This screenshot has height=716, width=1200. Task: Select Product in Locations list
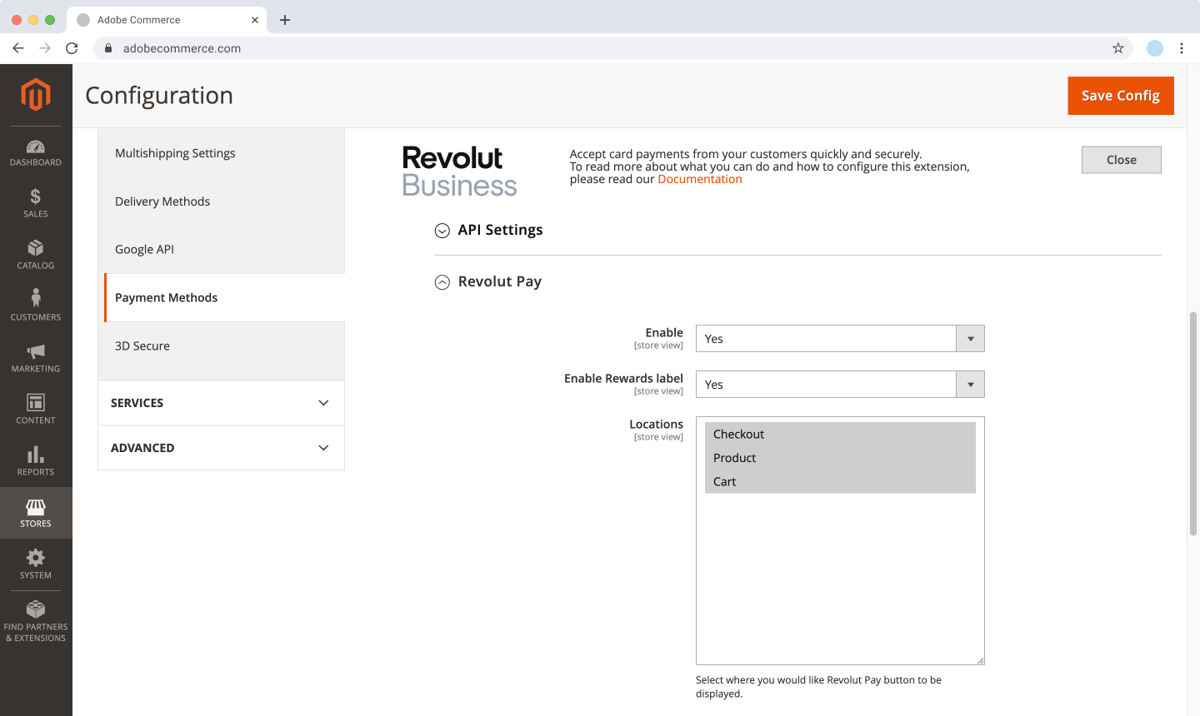tap(840, 458)
